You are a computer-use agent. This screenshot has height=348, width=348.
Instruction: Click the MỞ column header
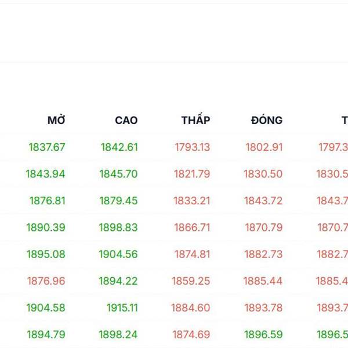[56, 121]
